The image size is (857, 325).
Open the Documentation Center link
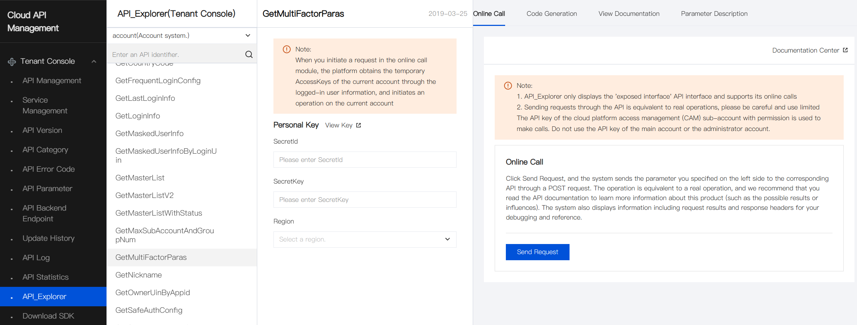coord(806,50)
